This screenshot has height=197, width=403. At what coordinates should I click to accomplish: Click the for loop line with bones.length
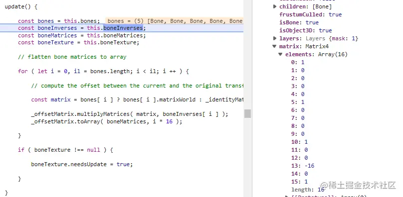click(103, 71)
